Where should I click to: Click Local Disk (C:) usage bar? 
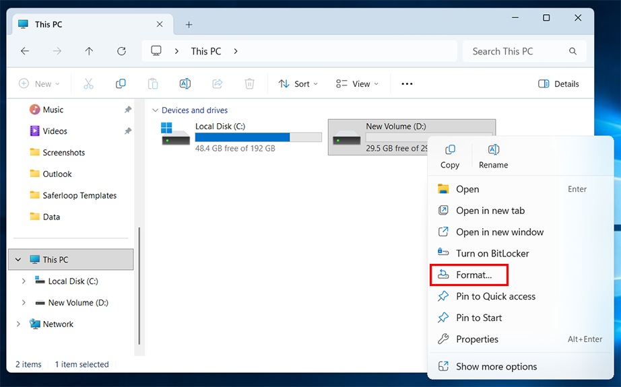pos(258,137)
